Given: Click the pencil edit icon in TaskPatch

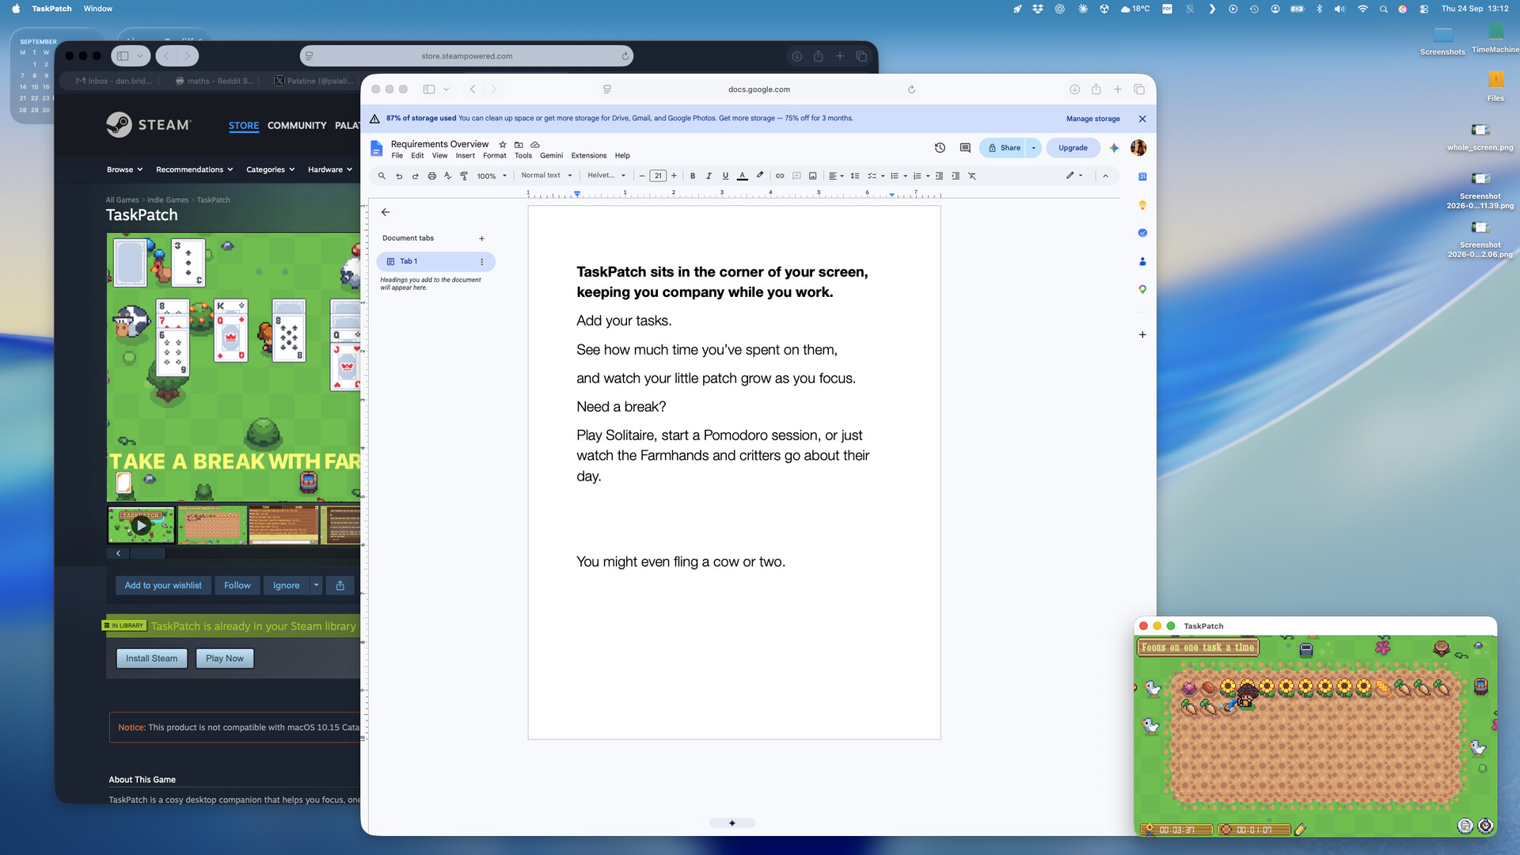Looking at the screenshot, I should coord(1300,829).
